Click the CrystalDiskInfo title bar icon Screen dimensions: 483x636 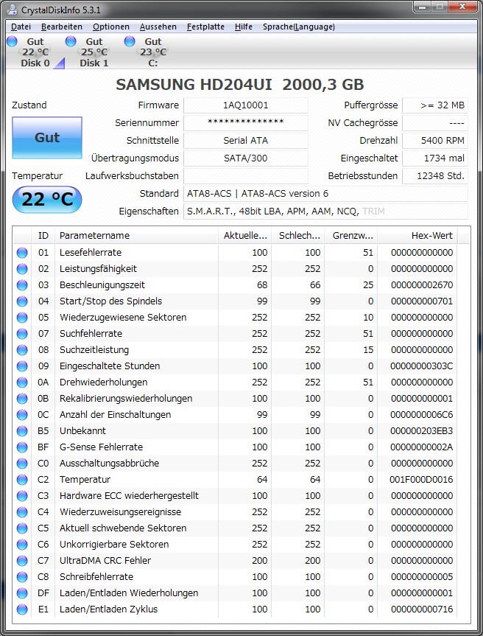pos(13,10)
